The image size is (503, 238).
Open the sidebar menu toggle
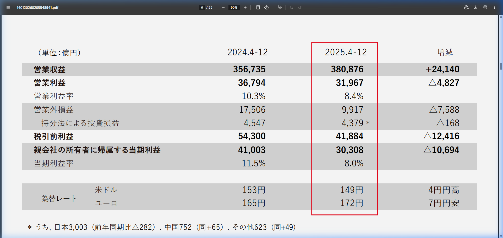click(8, 8)
